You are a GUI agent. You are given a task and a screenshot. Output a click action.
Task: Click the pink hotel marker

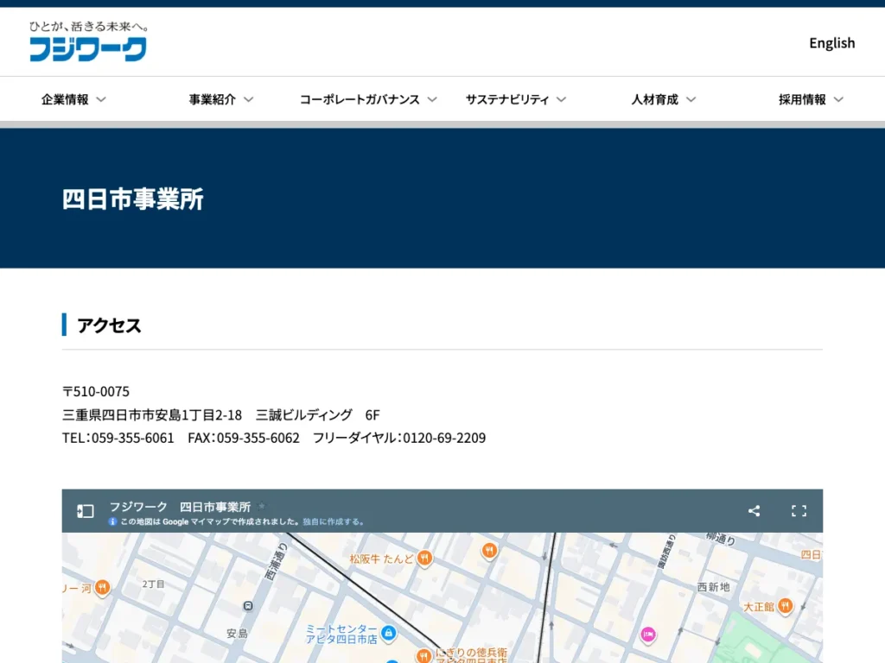click(x=648, y=635)
